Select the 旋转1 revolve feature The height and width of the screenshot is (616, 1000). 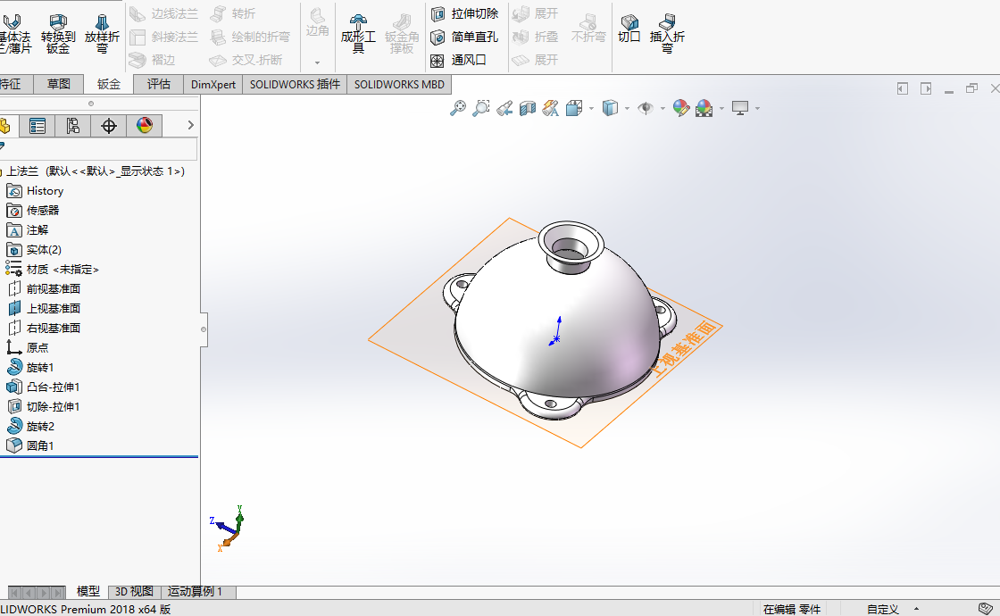click(x=30, y=368)
